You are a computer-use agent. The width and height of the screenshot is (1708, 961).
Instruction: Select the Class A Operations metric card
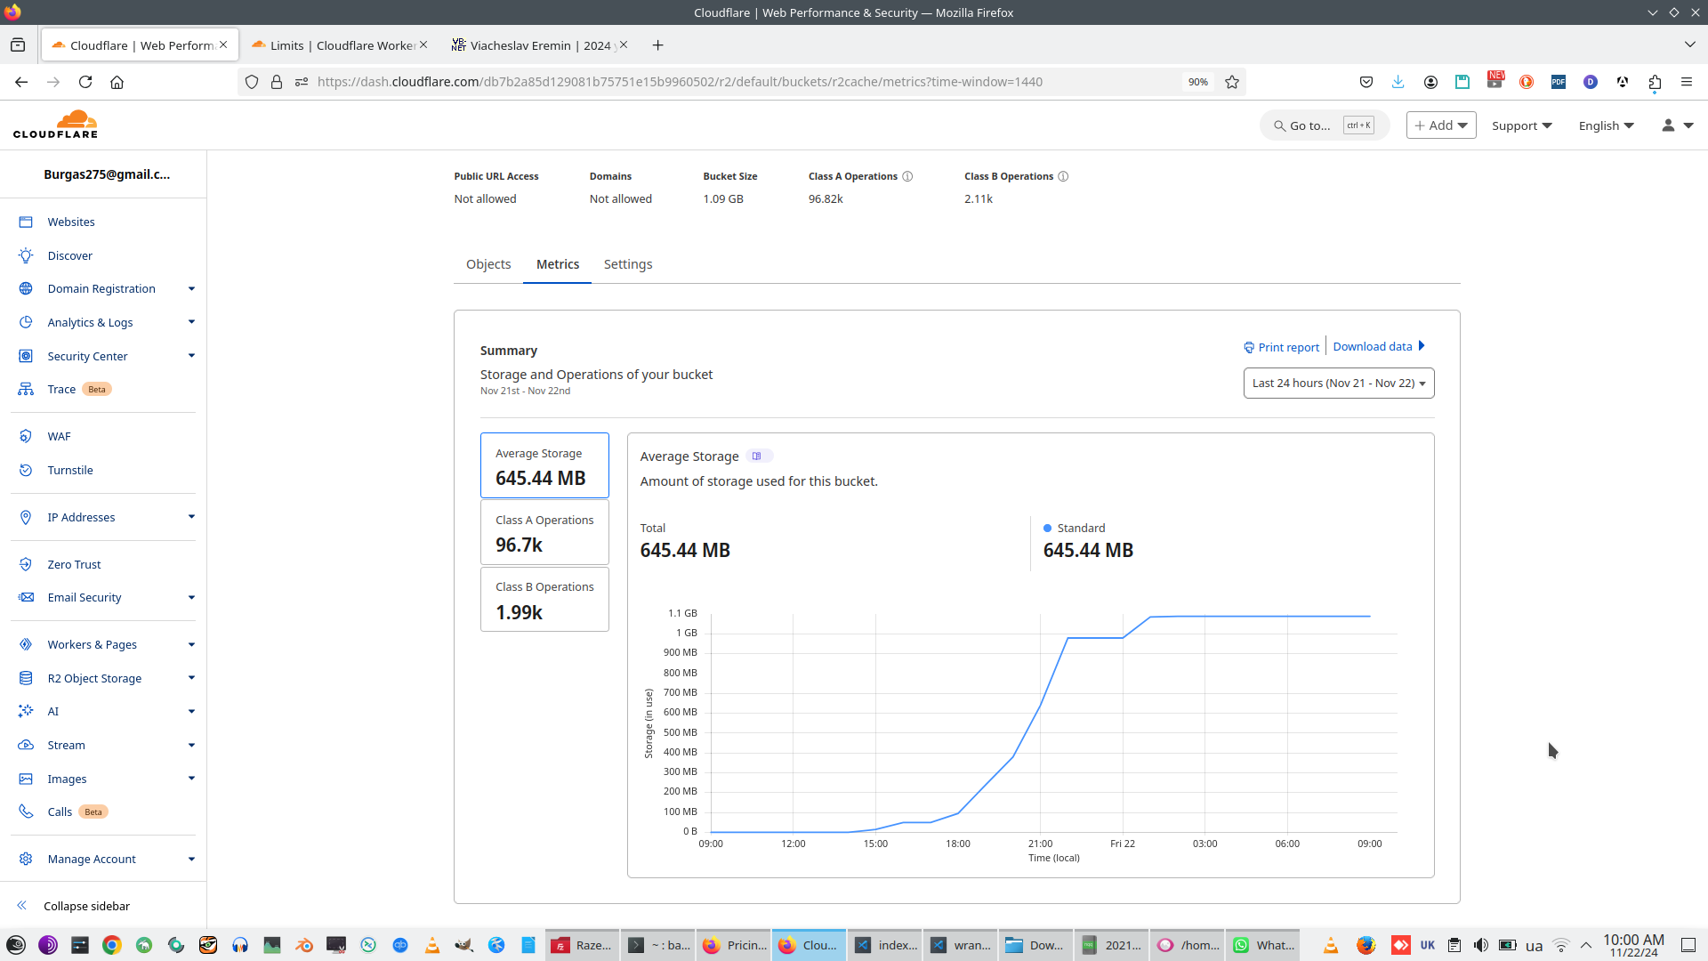[x=544, y=532]
